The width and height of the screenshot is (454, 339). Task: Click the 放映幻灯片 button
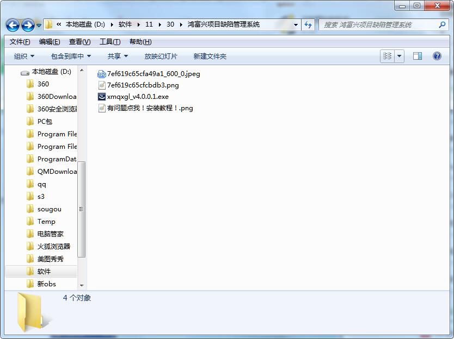pos(161,56)
